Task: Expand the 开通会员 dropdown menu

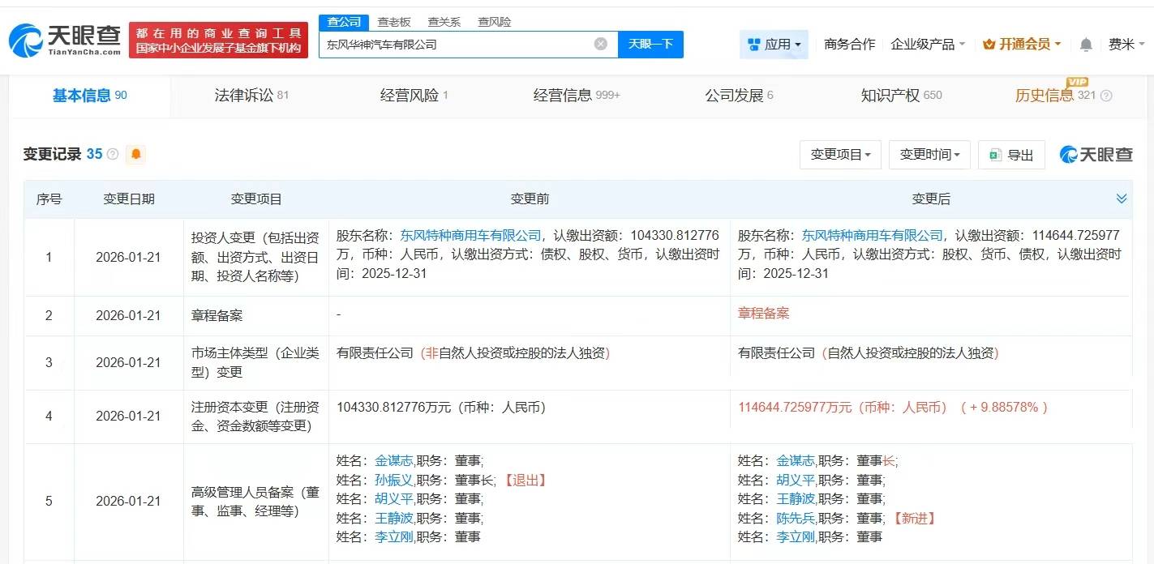Action: (1021, 45)
